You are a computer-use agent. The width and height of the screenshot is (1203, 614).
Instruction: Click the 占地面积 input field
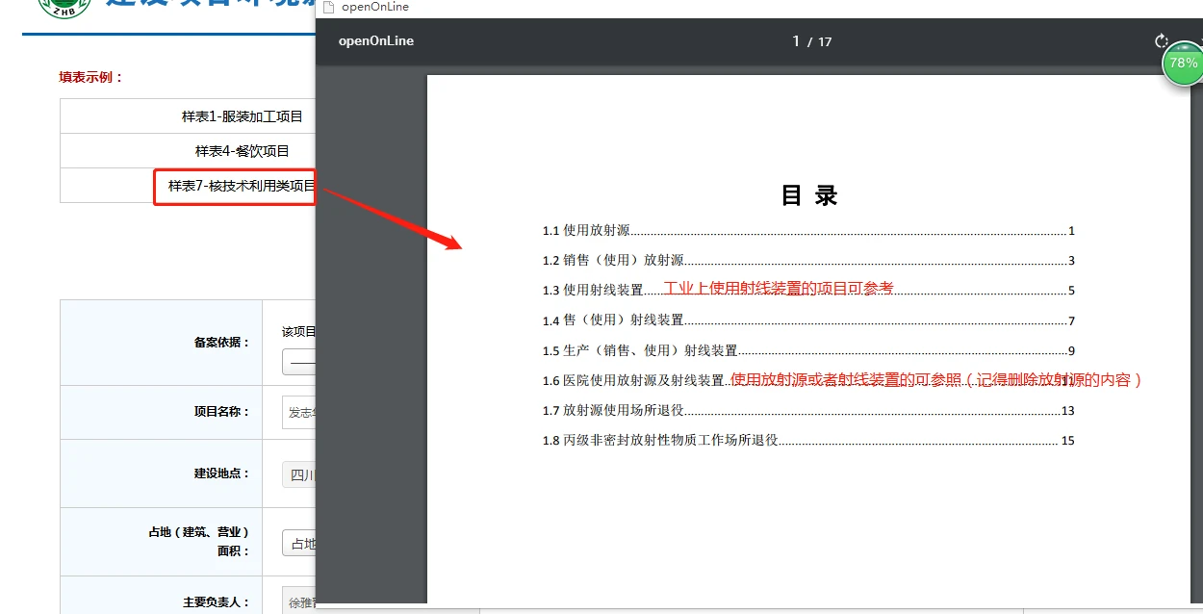click(x=299, y=543)
